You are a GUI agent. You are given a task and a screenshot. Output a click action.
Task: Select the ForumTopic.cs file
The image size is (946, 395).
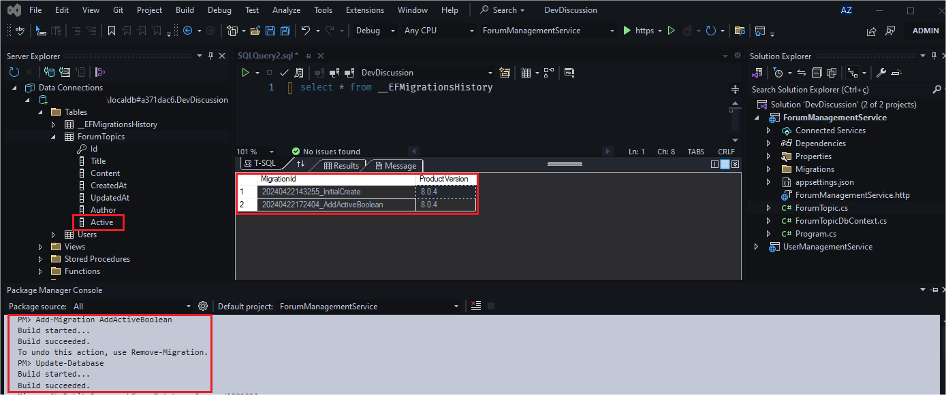pos(821,208)
